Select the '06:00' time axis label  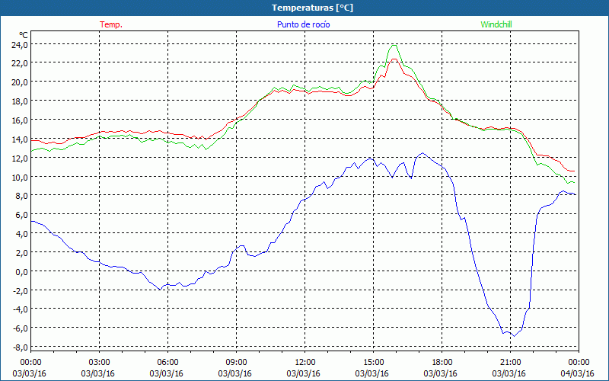tap(167, 363)
